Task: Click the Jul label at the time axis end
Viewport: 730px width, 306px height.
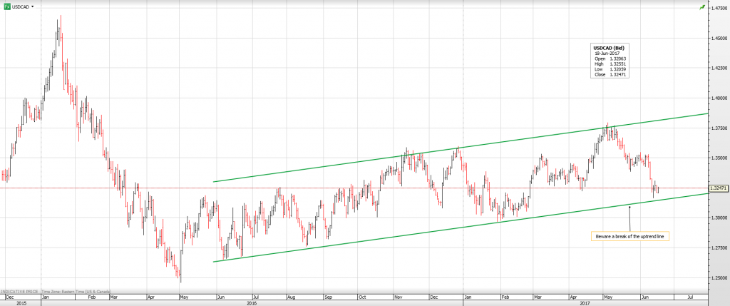Action: tap(689, 295)
